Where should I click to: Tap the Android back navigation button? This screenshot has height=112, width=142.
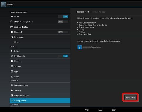coord(87,110)
